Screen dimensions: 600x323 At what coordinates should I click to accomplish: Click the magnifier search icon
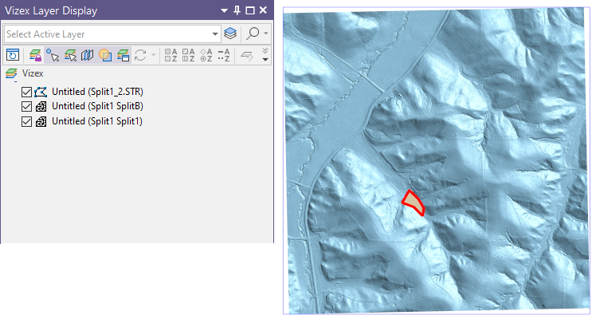coord(253,33)
